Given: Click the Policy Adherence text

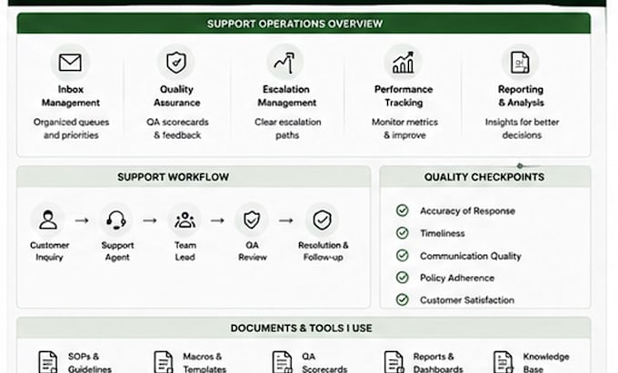Looking at the screenshot, I should click(457, 278).
